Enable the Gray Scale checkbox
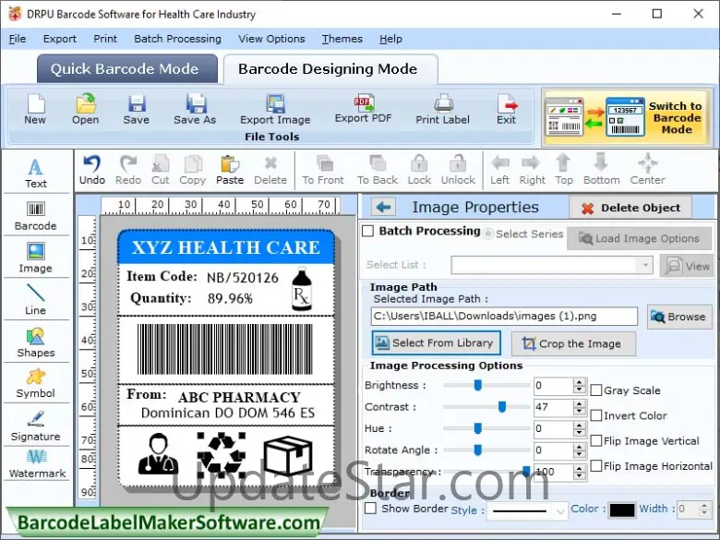 tap(596, 390)
